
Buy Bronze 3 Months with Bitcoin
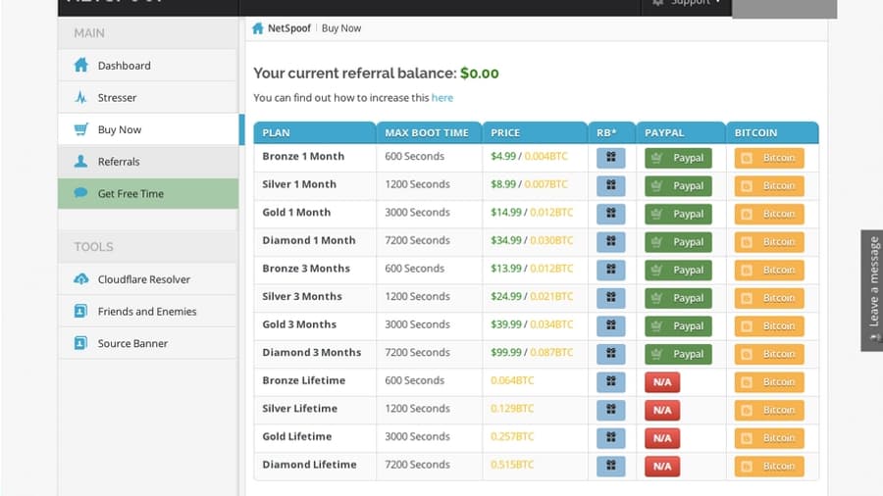pos(769,270)
